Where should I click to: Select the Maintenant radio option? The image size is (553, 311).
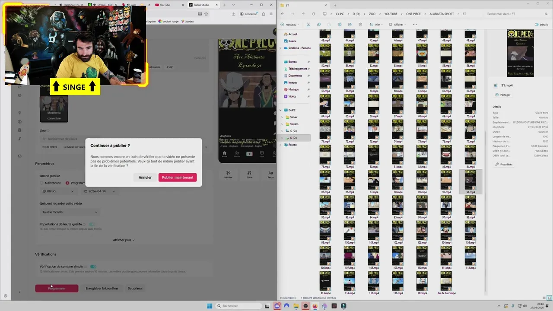pos(42,183)
